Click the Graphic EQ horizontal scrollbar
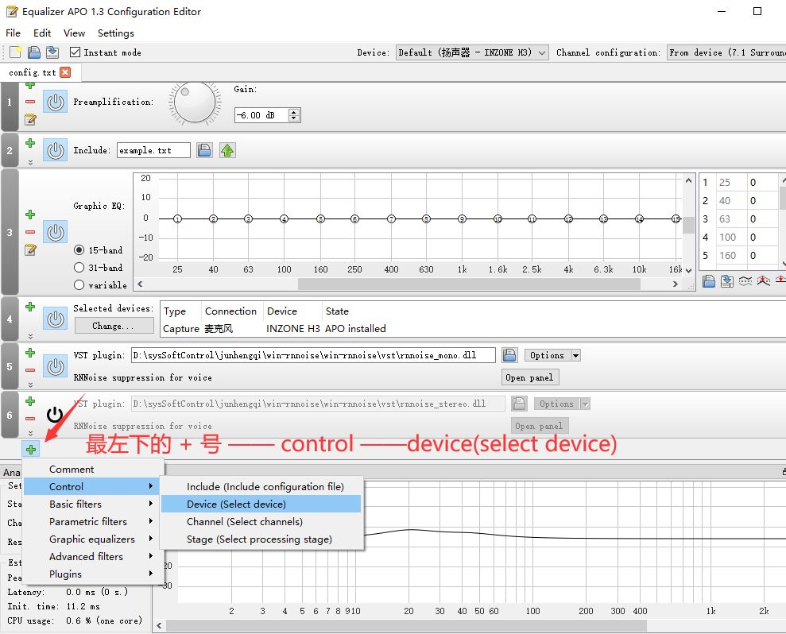 tap(469, 284)
